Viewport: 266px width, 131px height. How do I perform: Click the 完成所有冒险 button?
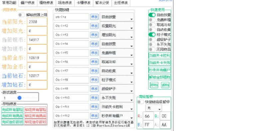12,110
